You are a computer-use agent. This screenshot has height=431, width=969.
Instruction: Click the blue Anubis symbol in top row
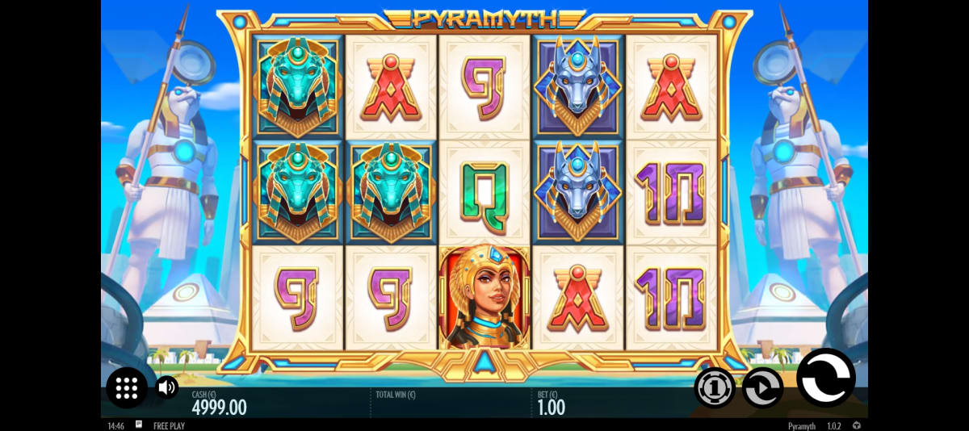577,86
